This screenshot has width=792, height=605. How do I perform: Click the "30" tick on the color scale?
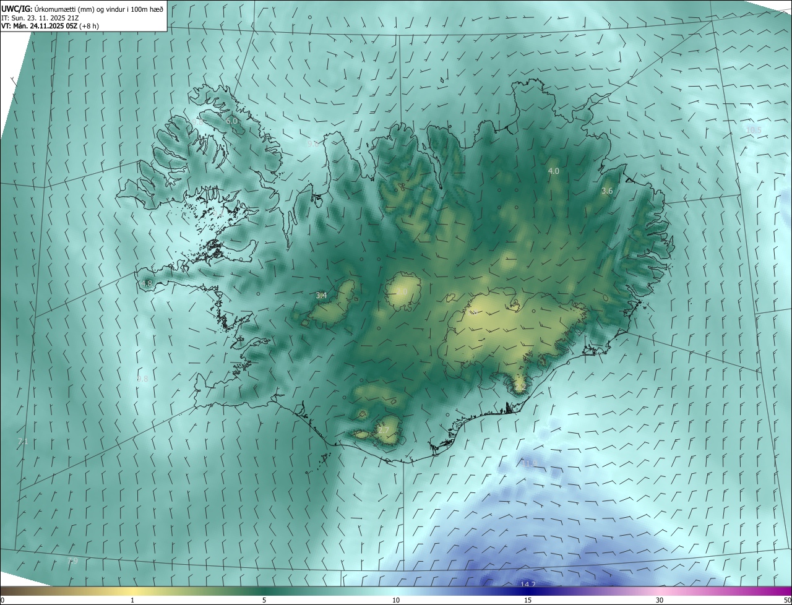click(660, 600)
